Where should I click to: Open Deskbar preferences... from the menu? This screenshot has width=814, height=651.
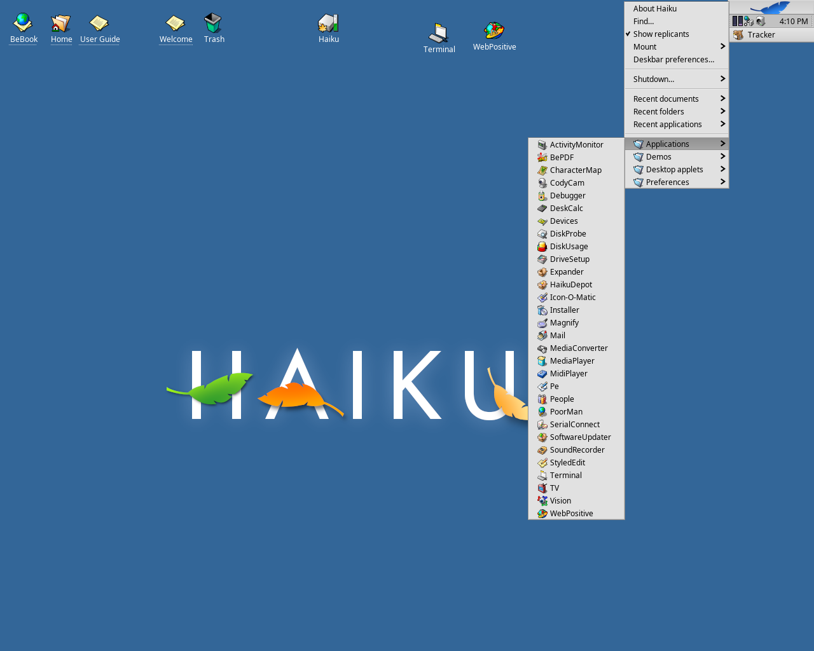point(676,60)
